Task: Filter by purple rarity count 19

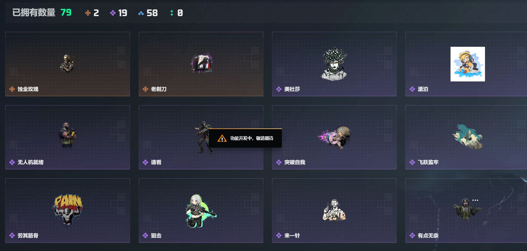Action: (x=118, y=13)
